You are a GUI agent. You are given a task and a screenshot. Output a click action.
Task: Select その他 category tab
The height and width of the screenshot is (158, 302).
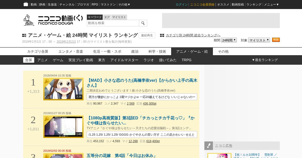[223, 51]
